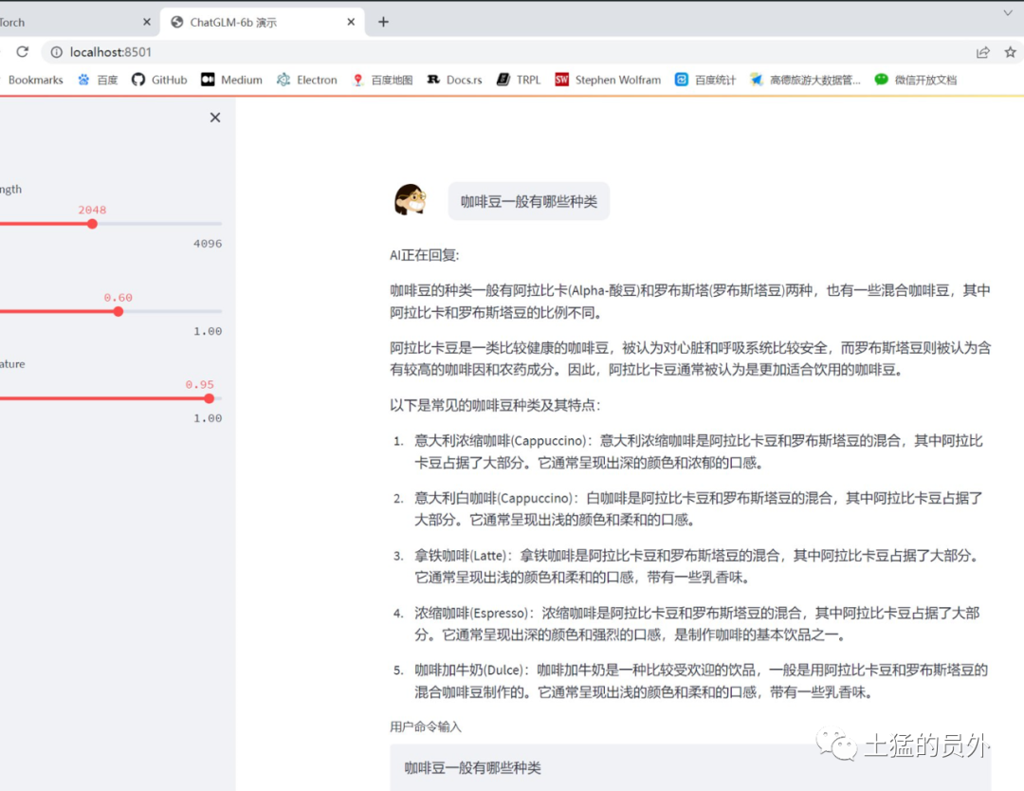Click the line '以下是常见的咖啡豆种类及其特点:'
Screen dimensions: 1024x791
(x=495, y=406)
